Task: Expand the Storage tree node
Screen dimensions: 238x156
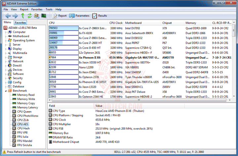Action: (6, 57)
